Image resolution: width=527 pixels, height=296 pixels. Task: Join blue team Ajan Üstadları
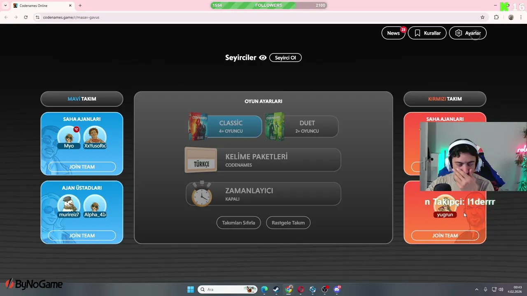(82, 236)
